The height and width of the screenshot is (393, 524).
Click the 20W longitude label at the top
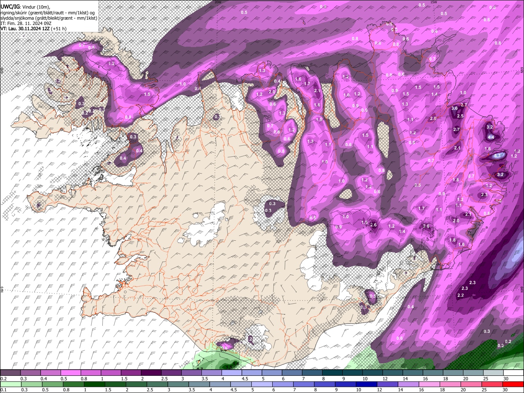[218, 2]
